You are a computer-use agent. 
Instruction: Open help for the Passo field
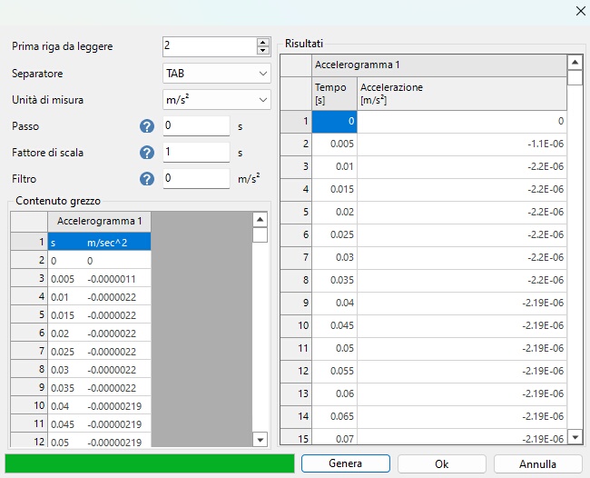(x=147, y=126)
